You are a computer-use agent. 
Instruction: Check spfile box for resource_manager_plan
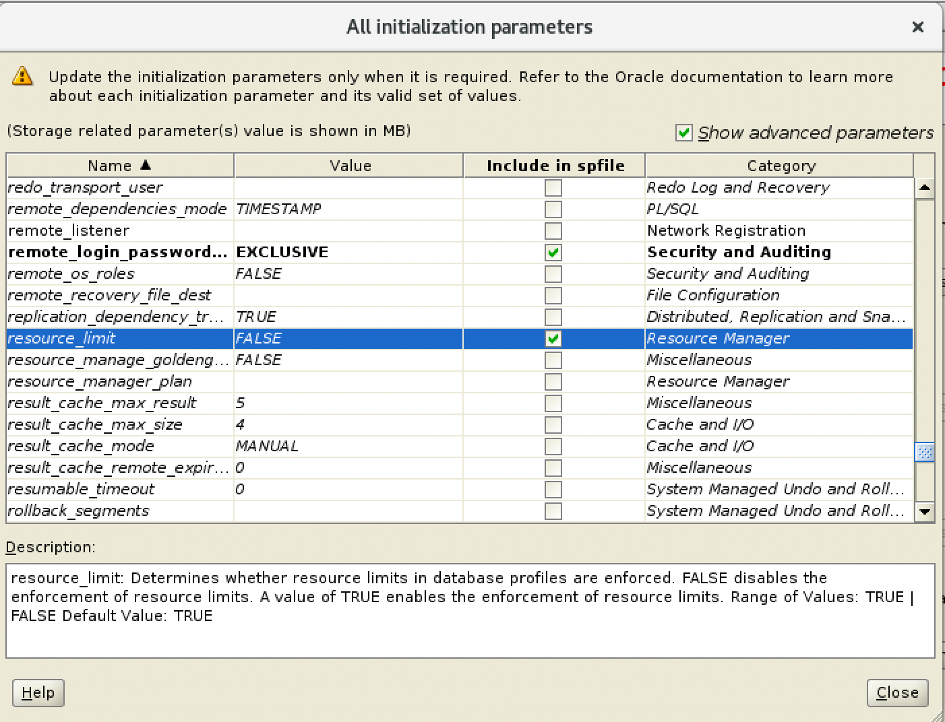[x=553, y=382]
